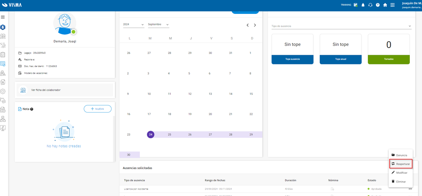Click the Doc. Nac. de Identi number 11234563
The width and height of the screenshot is (422, 196).
tap(51, 66)
